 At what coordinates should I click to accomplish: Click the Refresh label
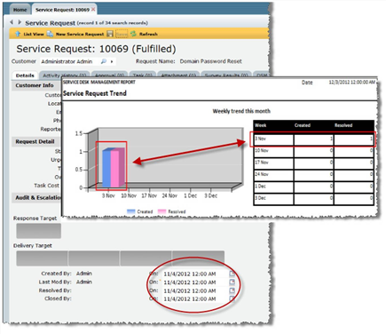(x=148, y=35)
